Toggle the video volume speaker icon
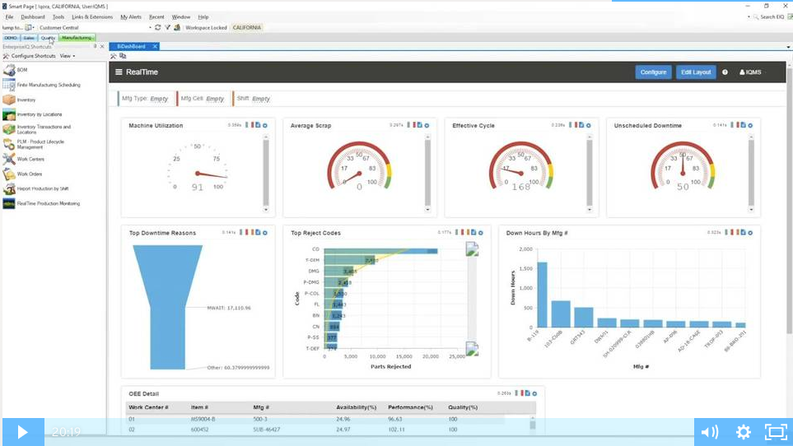Screen dimensions: 793x446 pyautogui.click(x=710, y=432)
